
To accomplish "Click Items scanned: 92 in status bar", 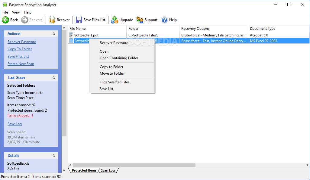I will [47, 177].
